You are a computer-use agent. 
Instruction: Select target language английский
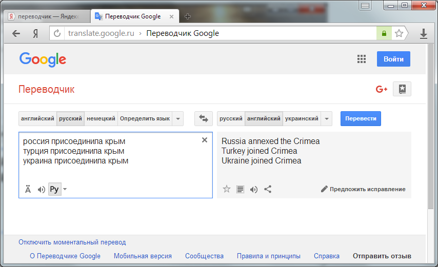tap(264, 118)
